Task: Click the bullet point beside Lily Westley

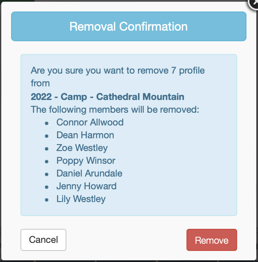Action: pyautogui.click(x=47, y=199)
